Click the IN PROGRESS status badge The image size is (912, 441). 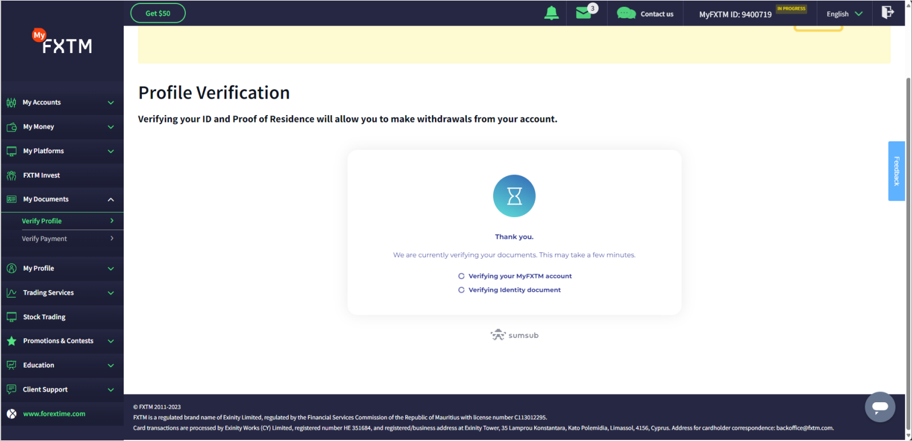791,9
